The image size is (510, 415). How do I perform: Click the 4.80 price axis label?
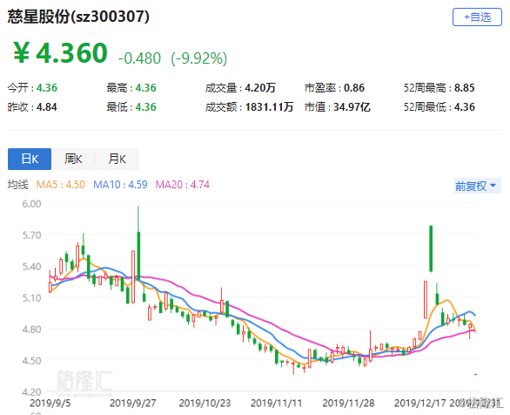pos(31,329)
